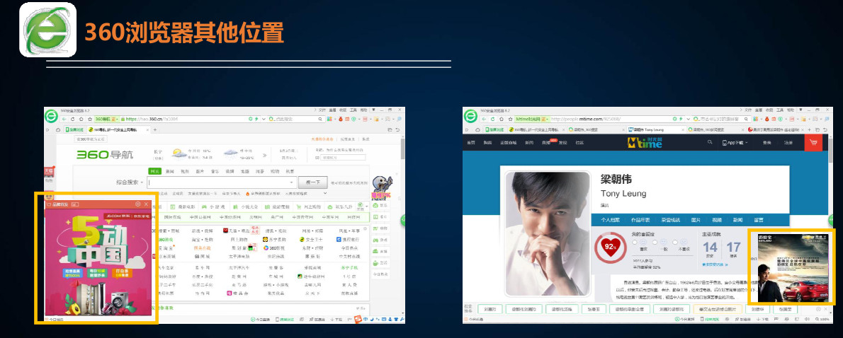Switch to the 梁朝伟 Tony Leung tab
The height and width of the screenshot is (338, 843).
pos(655,130)
